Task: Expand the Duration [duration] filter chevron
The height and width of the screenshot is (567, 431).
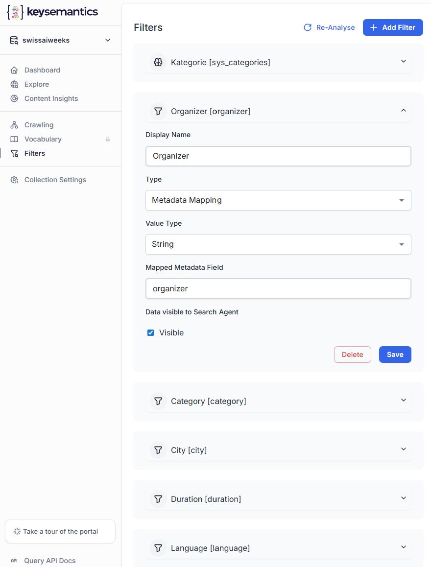Action: tap(404, 498)
